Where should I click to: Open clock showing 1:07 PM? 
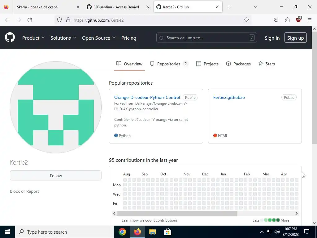[291, 232]
